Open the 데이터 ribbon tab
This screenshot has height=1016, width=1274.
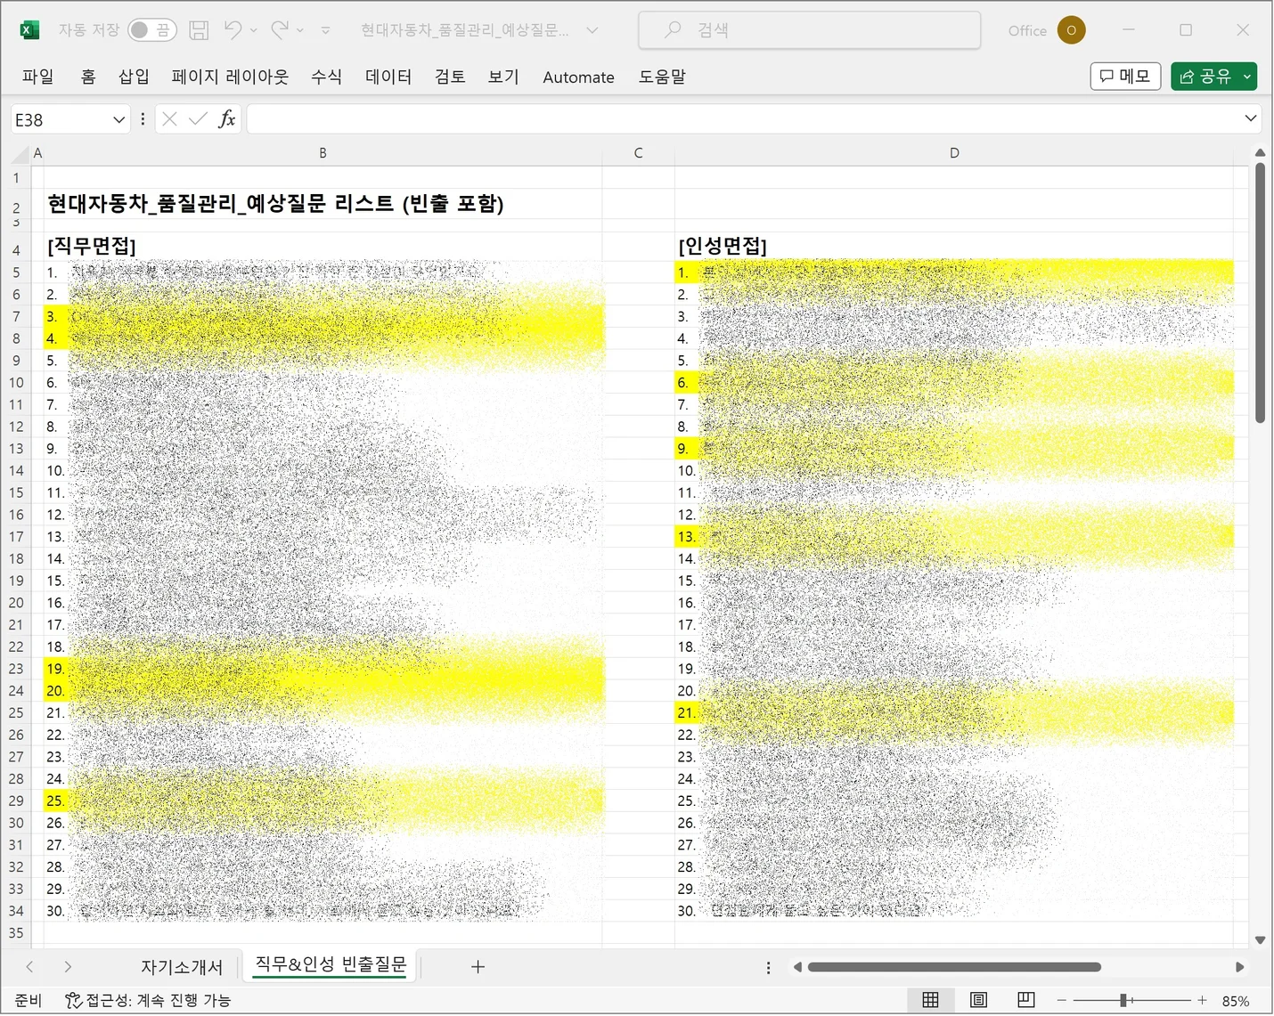pos(388,77)
